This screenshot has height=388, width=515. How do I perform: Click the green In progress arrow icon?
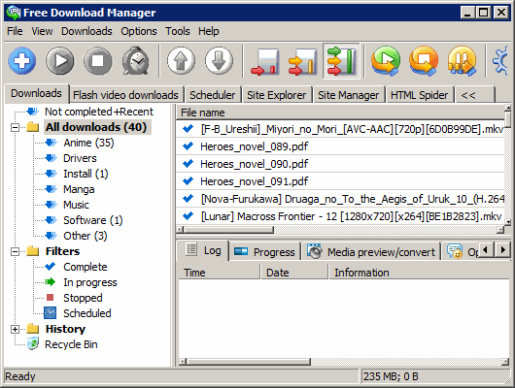pos(50,281)
